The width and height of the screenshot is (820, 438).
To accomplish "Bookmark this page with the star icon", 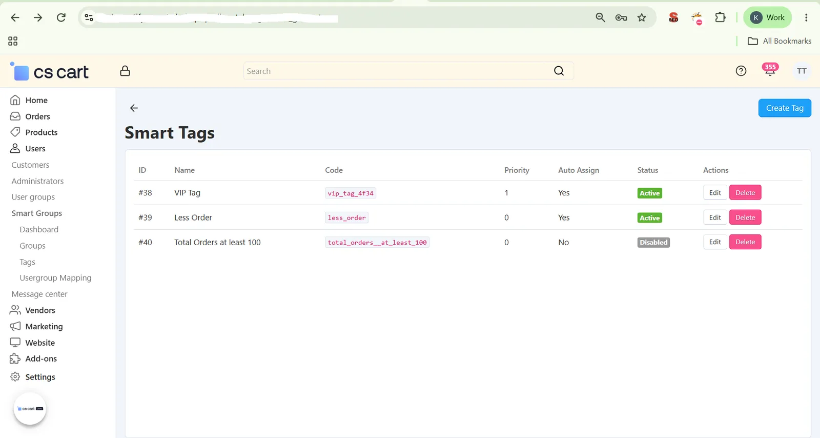I will [642, 17].
